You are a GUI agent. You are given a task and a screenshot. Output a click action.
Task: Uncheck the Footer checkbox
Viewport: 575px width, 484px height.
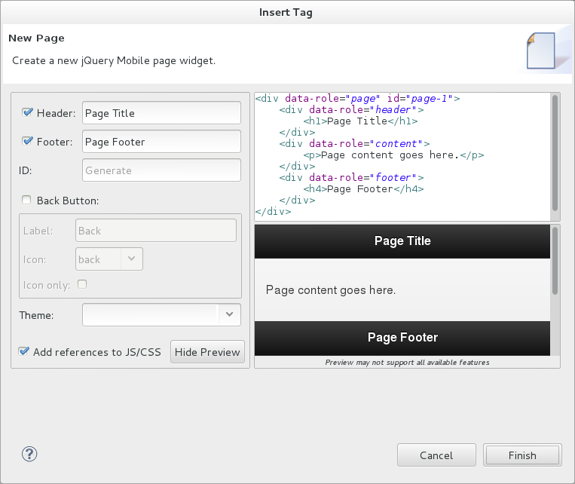coord(28,141)
